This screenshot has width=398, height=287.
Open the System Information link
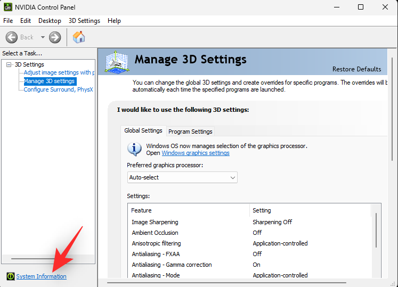(42, 276)
